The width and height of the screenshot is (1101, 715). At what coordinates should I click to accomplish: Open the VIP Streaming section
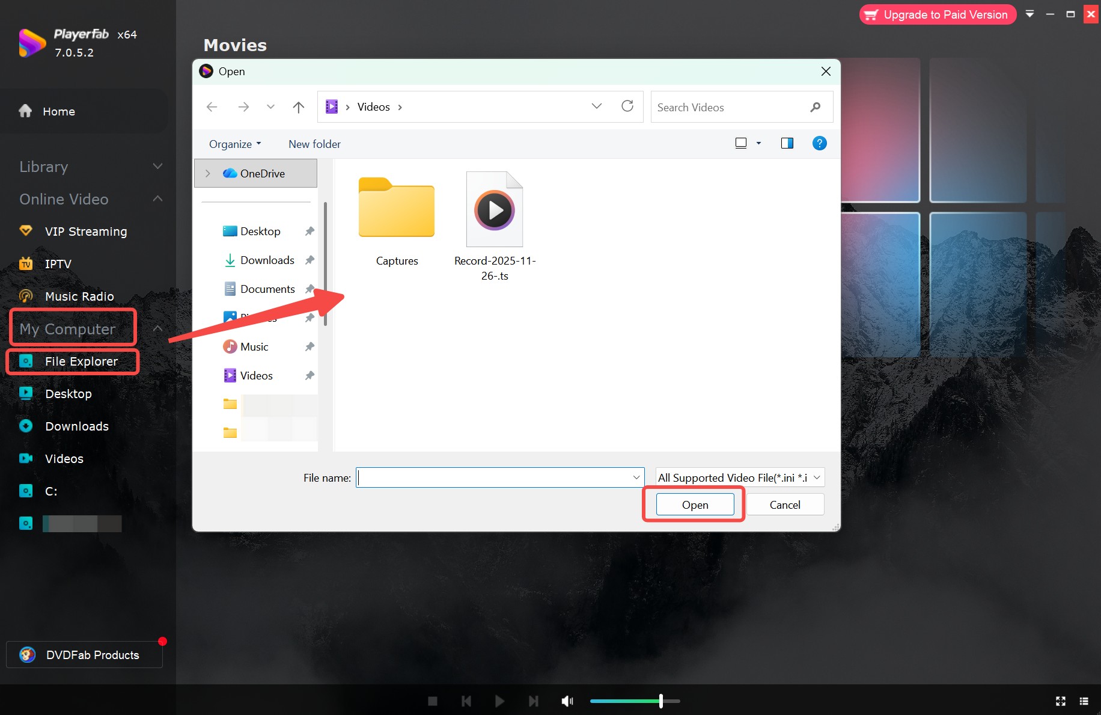pos(85,231)
